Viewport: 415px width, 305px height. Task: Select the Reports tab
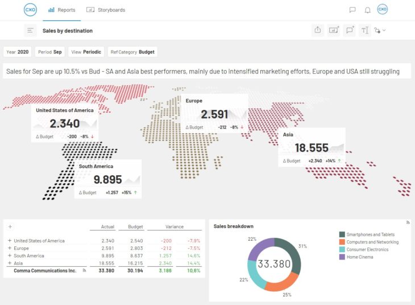point(61,10)
